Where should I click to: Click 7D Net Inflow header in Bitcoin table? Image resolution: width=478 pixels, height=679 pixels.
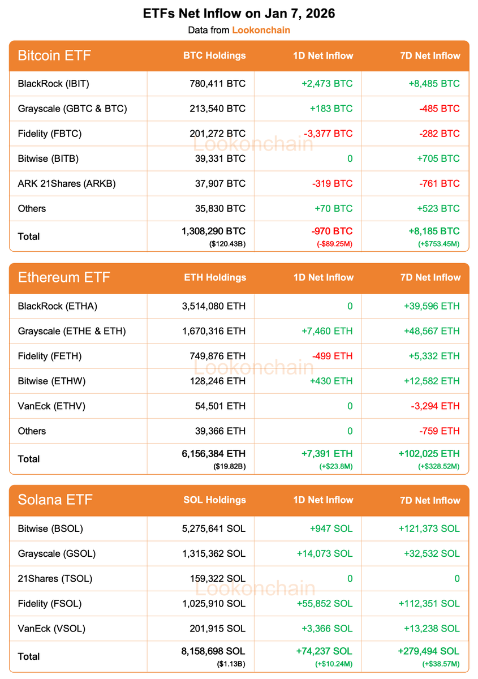[x=430, y=55]
